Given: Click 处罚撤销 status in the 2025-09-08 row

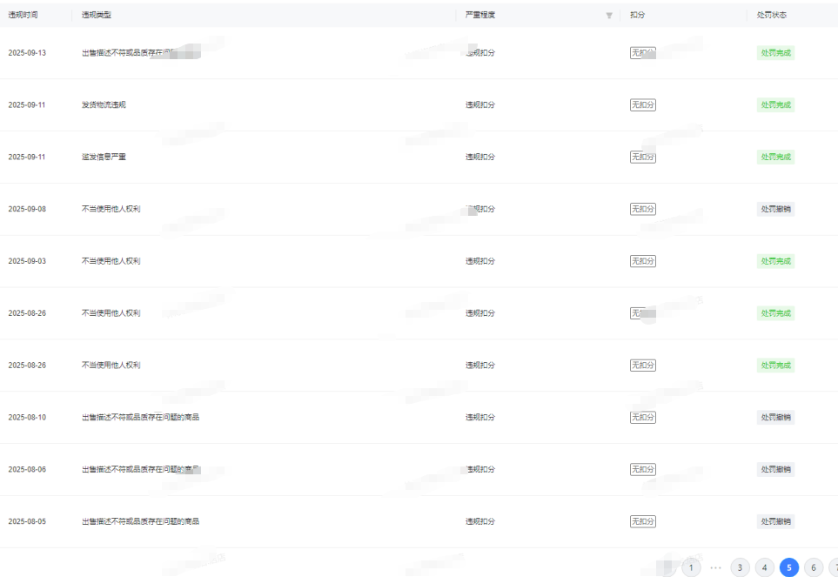Looking at the screenshot, I should coord(775,209).
